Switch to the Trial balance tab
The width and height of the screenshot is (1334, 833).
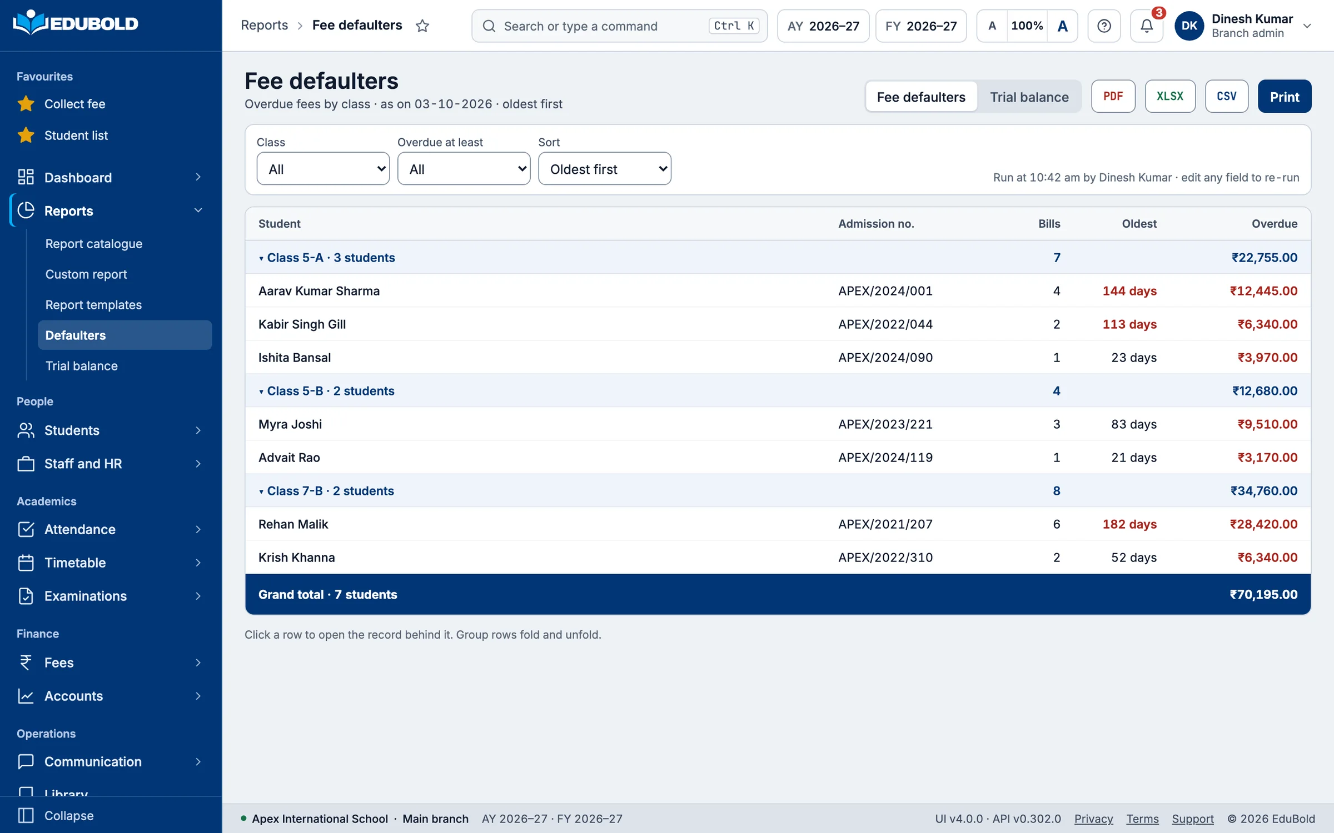(x=1029, y=97)
